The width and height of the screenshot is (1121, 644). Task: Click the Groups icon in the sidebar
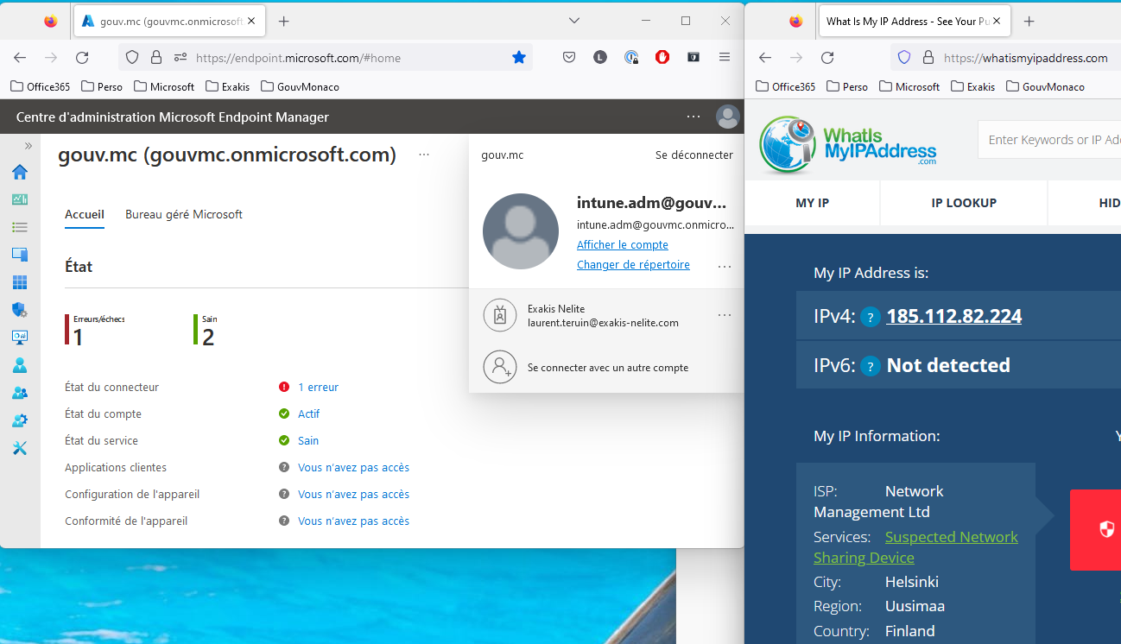19,393
